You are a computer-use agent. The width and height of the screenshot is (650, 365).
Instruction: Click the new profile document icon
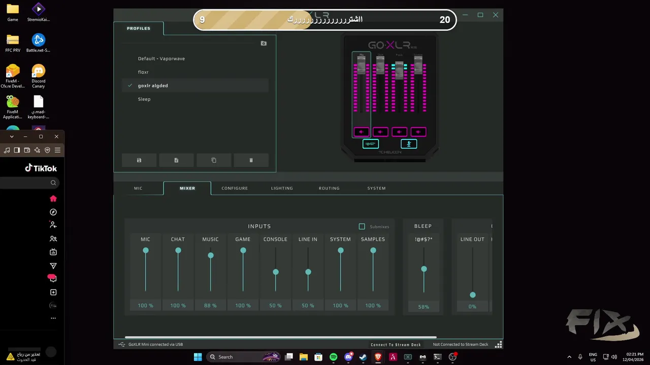pyautogui.click(x=176, y=160)
